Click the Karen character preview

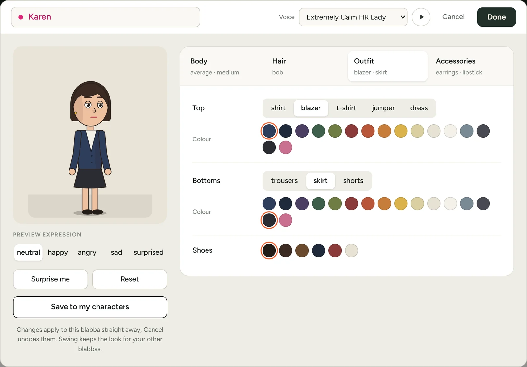(x=90, y=135)
